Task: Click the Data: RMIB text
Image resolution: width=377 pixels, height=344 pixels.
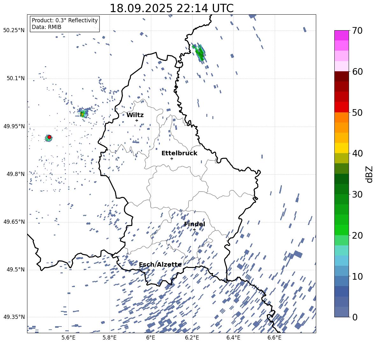Action: (46, 27)
